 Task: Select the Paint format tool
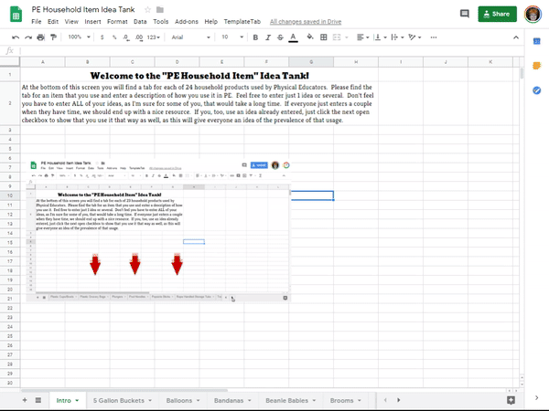(53, 37)
